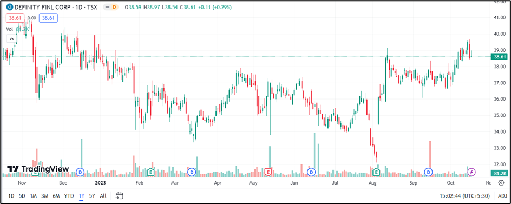Click the O38.59 open value in header
The width and height of the screenshot is (511, 204).
point(133,7)
